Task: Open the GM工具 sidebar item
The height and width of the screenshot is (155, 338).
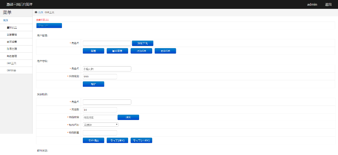Action: tap(12, 63)
